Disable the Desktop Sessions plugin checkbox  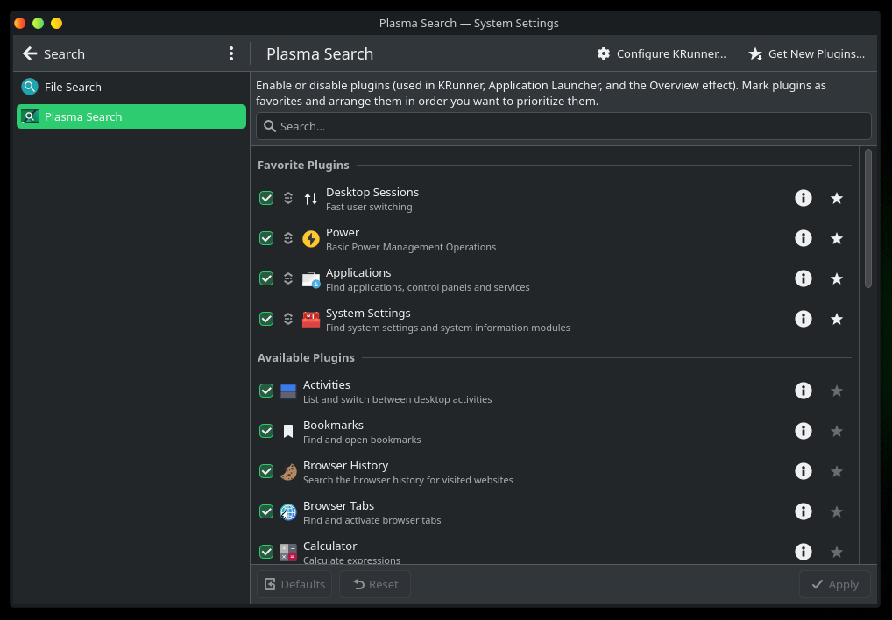point(266,198)
